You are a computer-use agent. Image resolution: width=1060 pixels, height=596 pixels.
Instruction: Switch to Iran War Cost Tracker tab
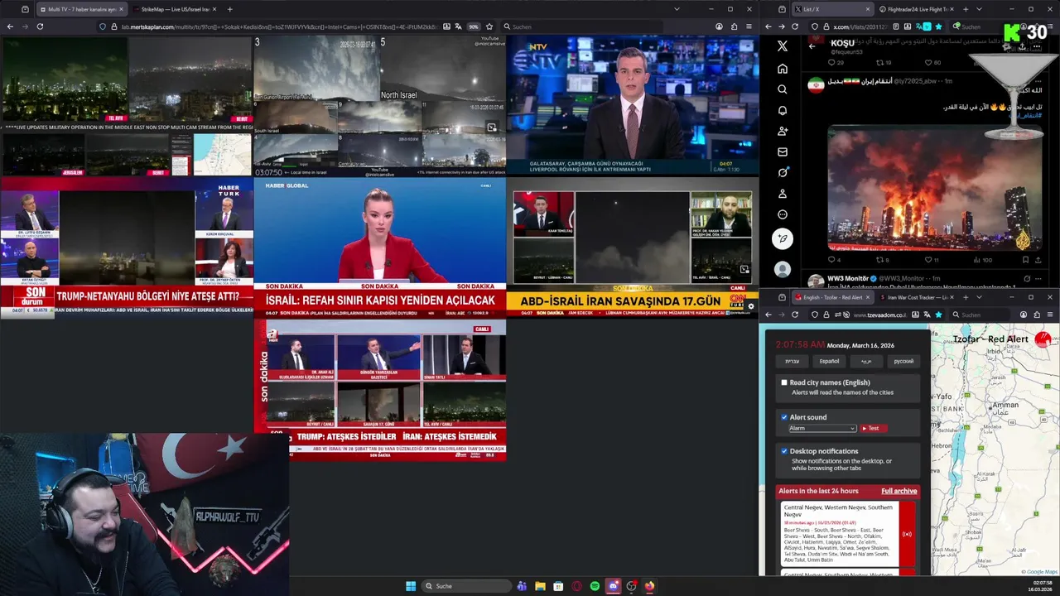(x=918, y=297)
